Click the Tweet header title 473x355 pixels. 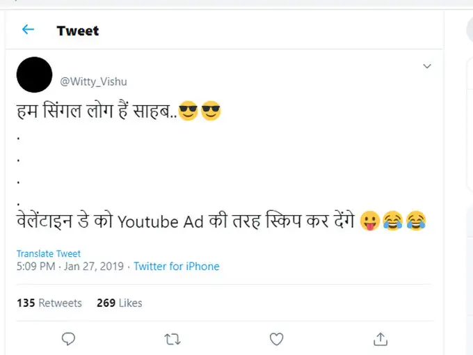77,31
